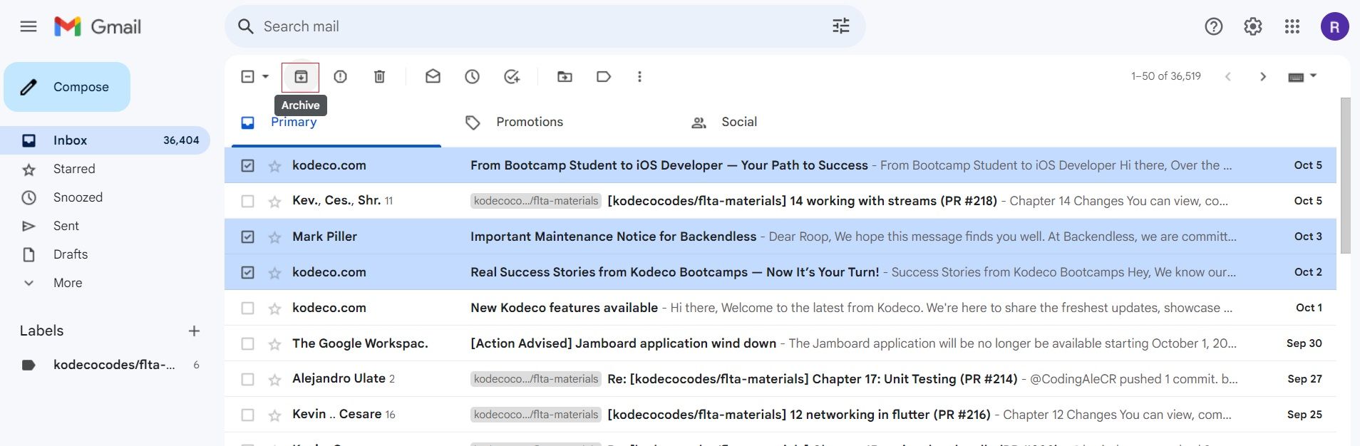The height and width of the screenshot is (446, 1360).
Task: Open the select-all dropdown arrow
Action: coord(266,77)
